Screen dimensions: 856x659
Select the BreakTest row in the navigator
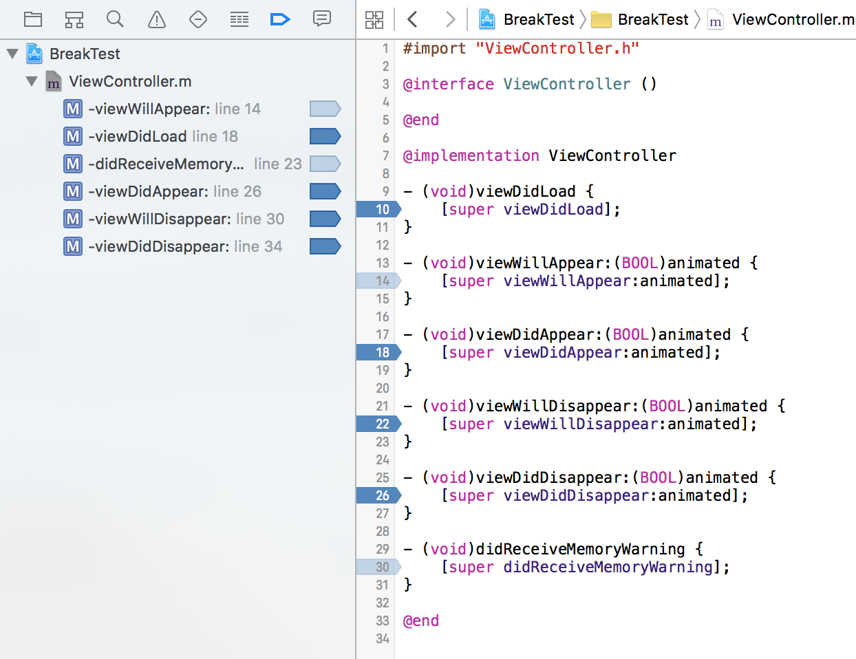pyautogui.click(x=178, y=54)
